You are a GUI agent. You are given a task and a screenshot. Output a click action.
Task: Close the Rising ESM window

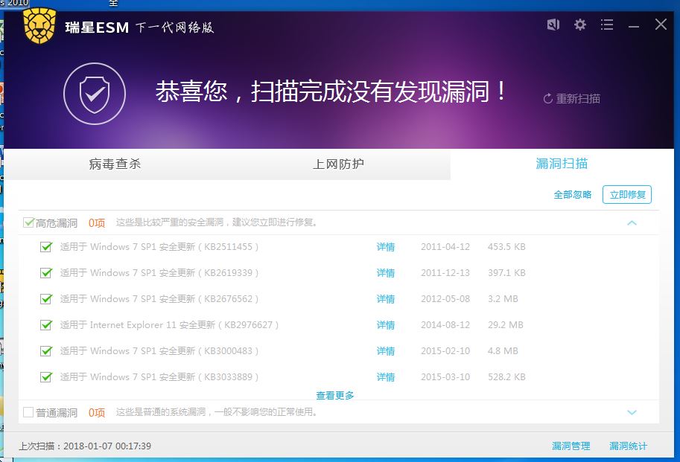pos(661,25)
